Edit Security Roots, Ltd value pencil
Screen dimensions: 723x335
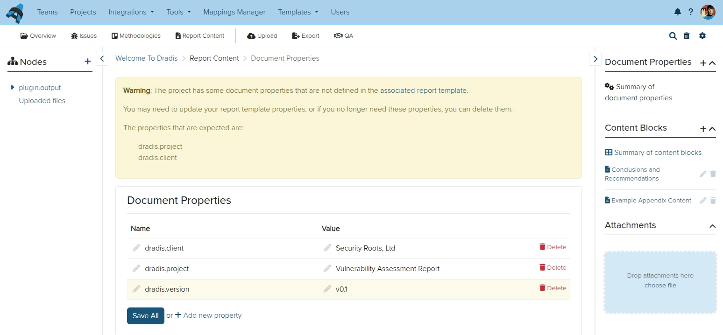click(327, 248)
